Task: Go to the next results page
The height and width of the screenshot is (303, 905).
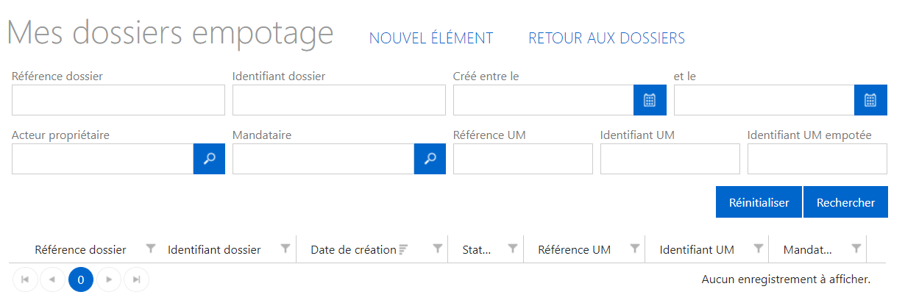Action: [109, 279]
